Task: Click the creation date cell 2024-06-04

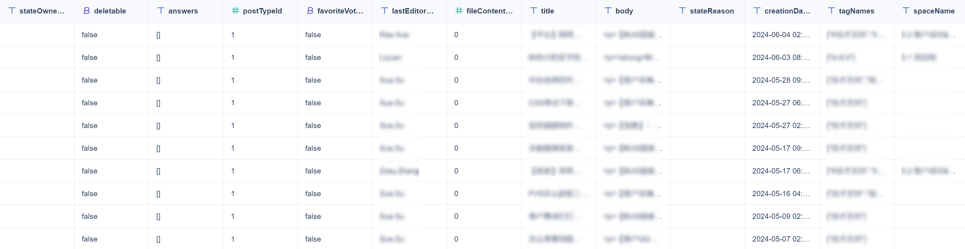Action: [x=781, y=35]
